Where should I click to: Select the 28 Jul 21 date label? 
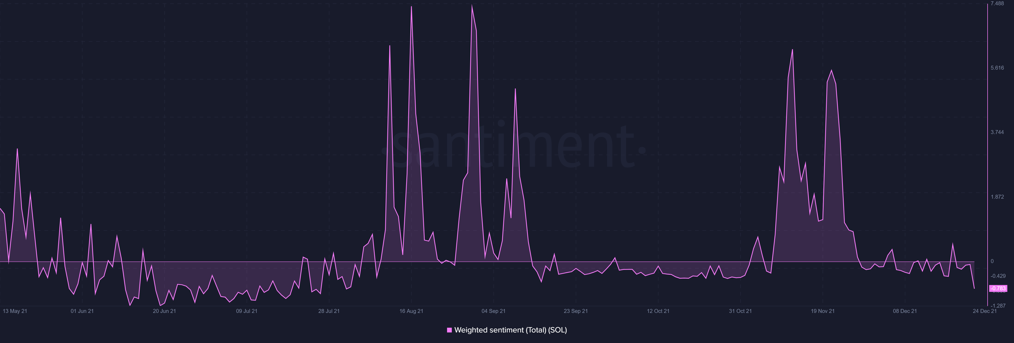(329, 311)
